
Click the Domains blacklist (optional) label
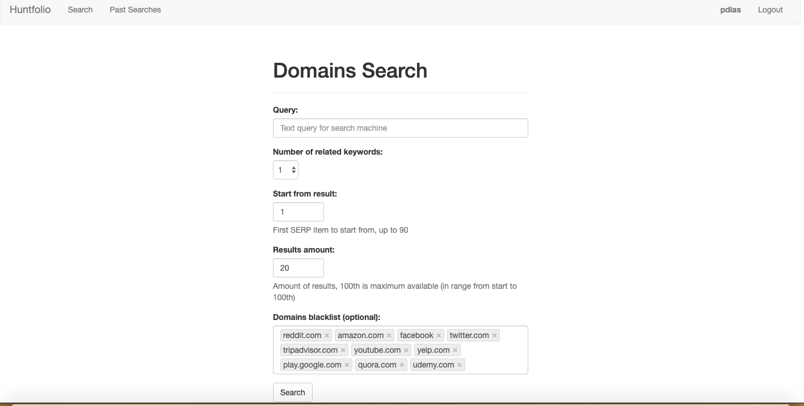tap(326, 317)
